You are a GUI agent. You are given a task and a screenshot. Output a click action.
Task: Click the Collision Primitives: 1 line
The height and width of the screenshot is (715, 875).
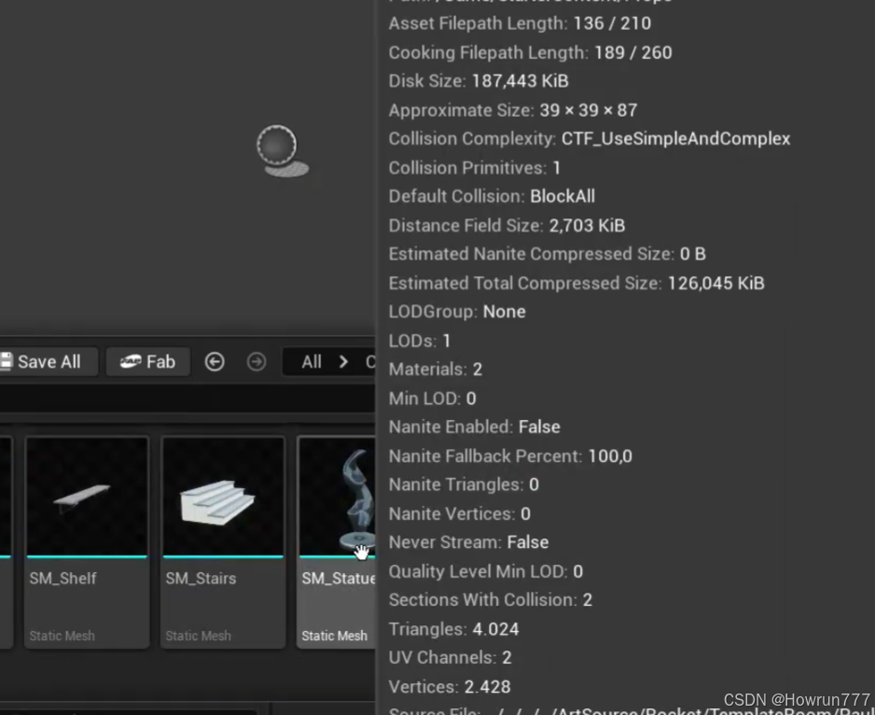(474, 168)
